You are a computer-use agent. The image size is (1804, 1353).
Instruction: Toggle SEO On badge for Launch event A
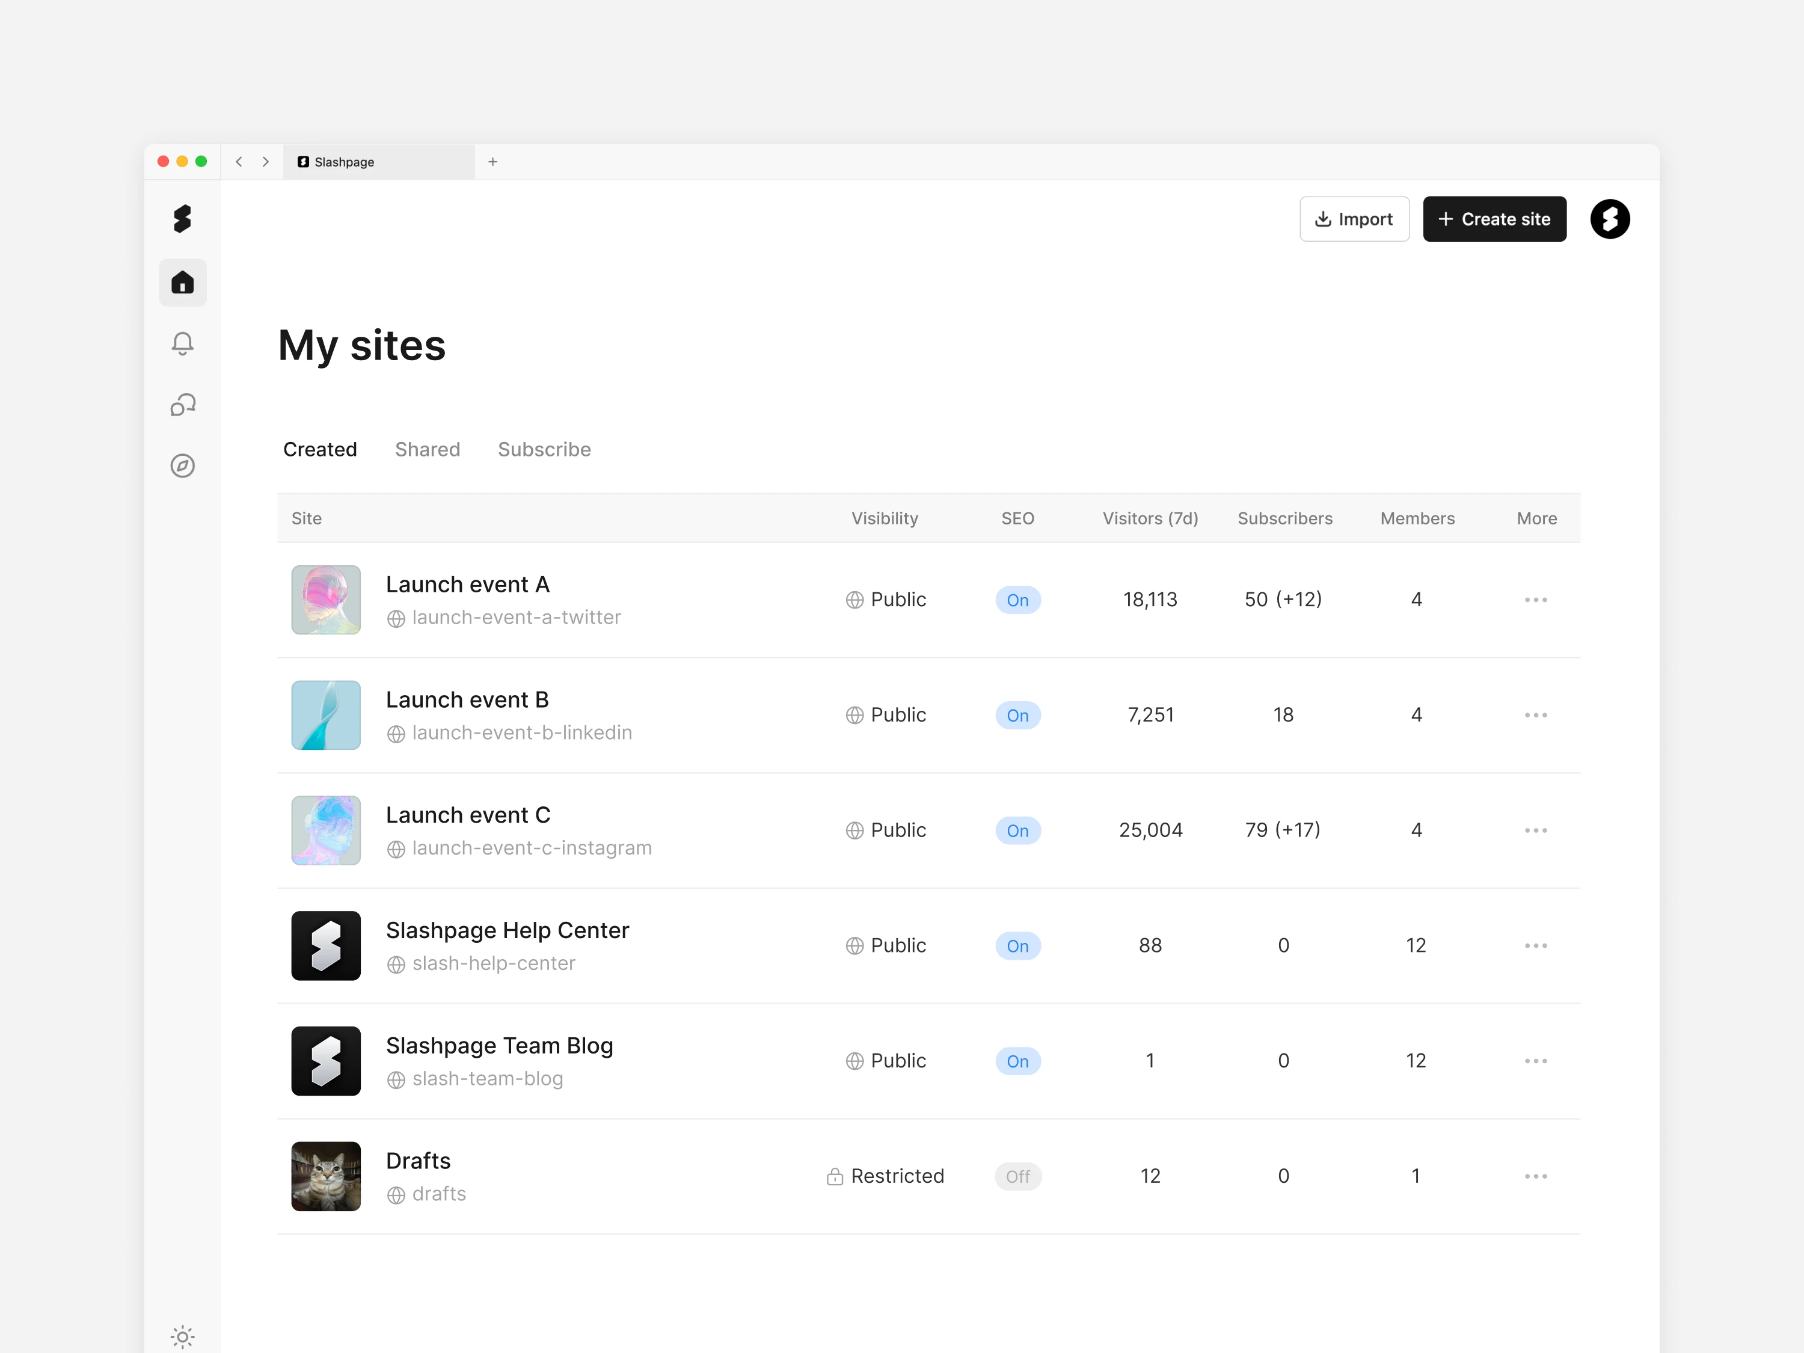coord(1018,600)
